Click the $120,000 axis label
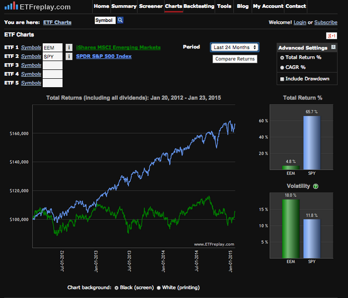This screenshot has height=298, width=348. tap(19, 190)
